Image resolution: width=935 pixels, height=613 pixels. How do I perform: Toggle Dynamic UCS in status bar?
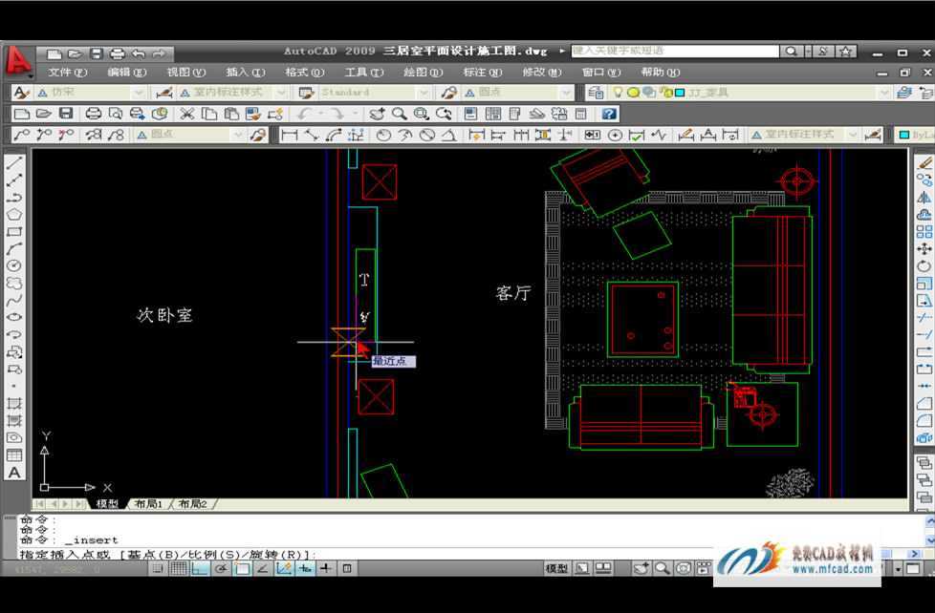[284, 568]
